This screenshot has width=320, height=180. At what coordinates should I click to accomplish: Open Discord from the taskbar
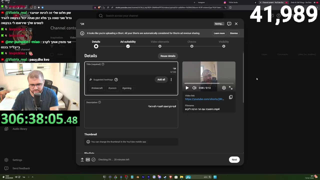coord(159,177)
